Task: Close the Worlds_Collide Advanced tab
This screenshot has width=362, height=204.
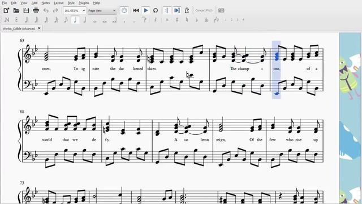Action: 39,28
